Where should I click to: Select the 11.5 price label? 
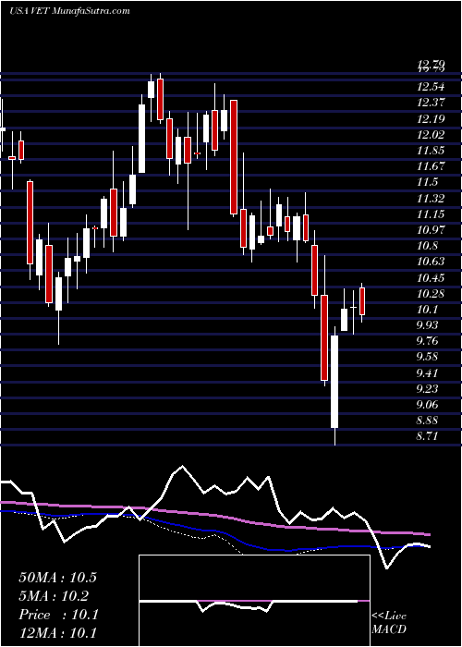point(427,182)
